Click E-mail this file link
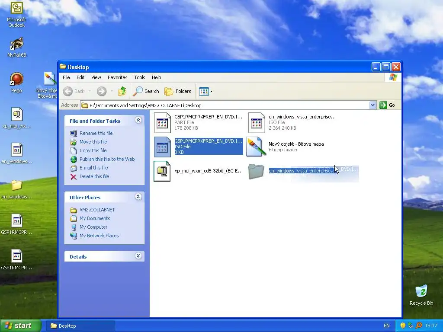Viewport: 443px width, 332px height. click(x=94, y=168)
